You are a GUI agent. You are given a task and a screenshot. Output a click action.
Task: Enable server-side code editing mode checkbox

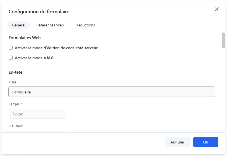point(11,48)
